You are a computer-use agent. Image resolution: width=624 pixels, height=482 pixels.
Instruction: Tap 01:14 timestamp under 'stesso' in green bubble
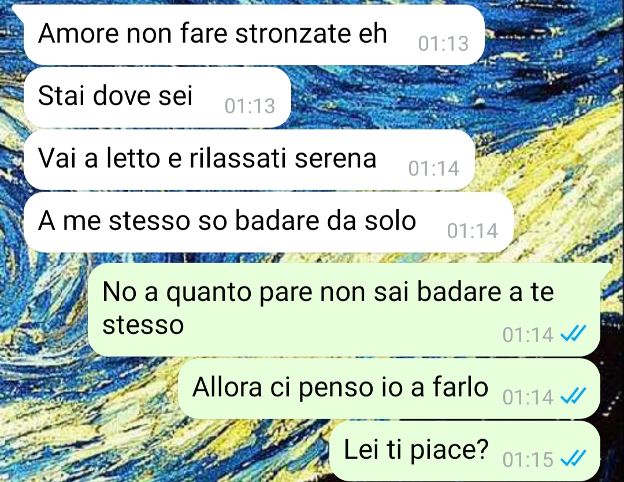pos(528,335)
